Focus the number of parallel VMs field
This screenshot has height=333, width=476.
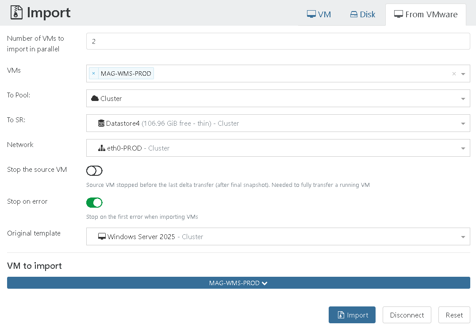tap(278, 41)
